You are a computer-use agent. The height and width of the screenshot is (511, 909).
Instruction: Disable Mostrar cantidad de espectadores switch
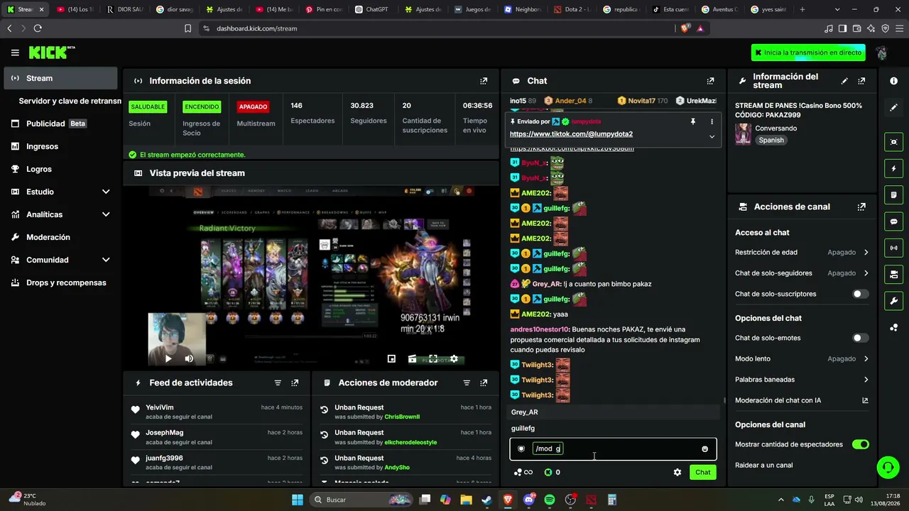point(861,444)
